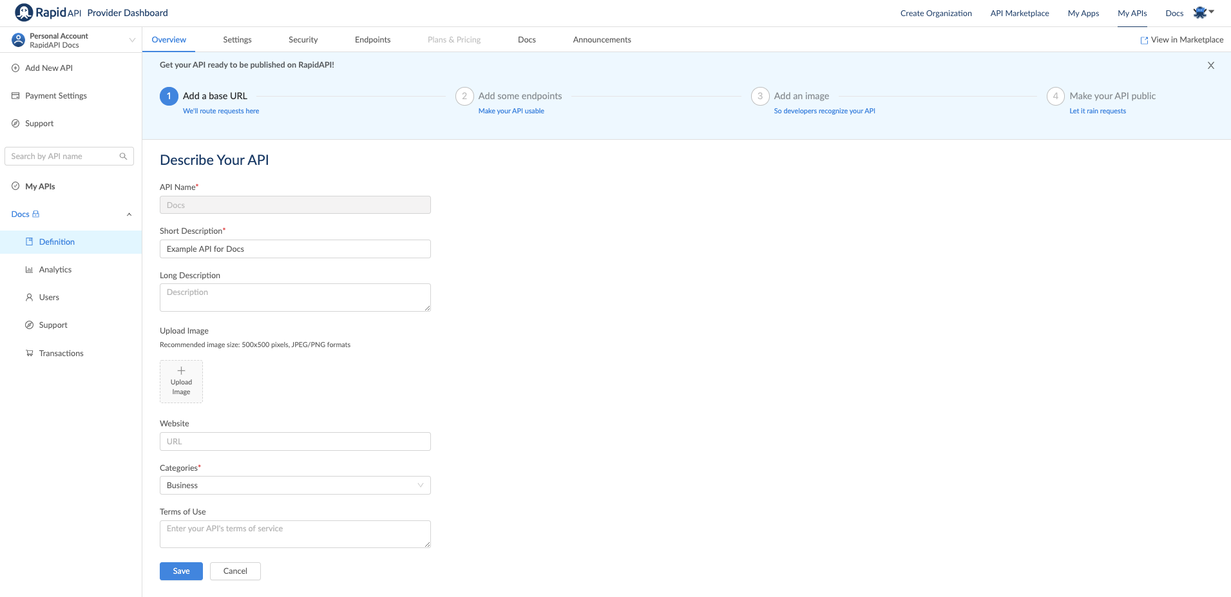The height and width of the screenshot is (597, 1231).
Task: Click the RapidAPI logo icon
Action: pyautogui.click(x=24, y=12)
